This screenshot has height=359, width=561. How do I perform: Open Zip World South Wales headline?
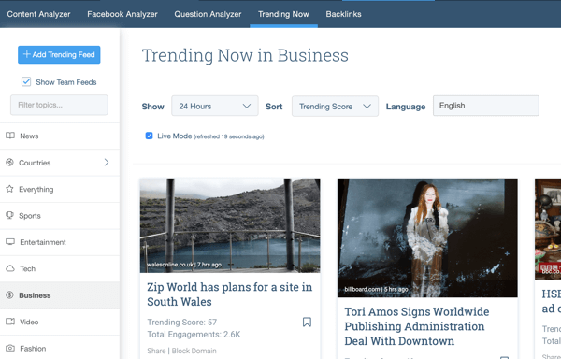pos(230,294)
